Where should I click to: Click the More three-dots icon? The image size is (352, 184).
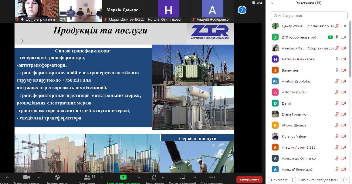point(212,177)
